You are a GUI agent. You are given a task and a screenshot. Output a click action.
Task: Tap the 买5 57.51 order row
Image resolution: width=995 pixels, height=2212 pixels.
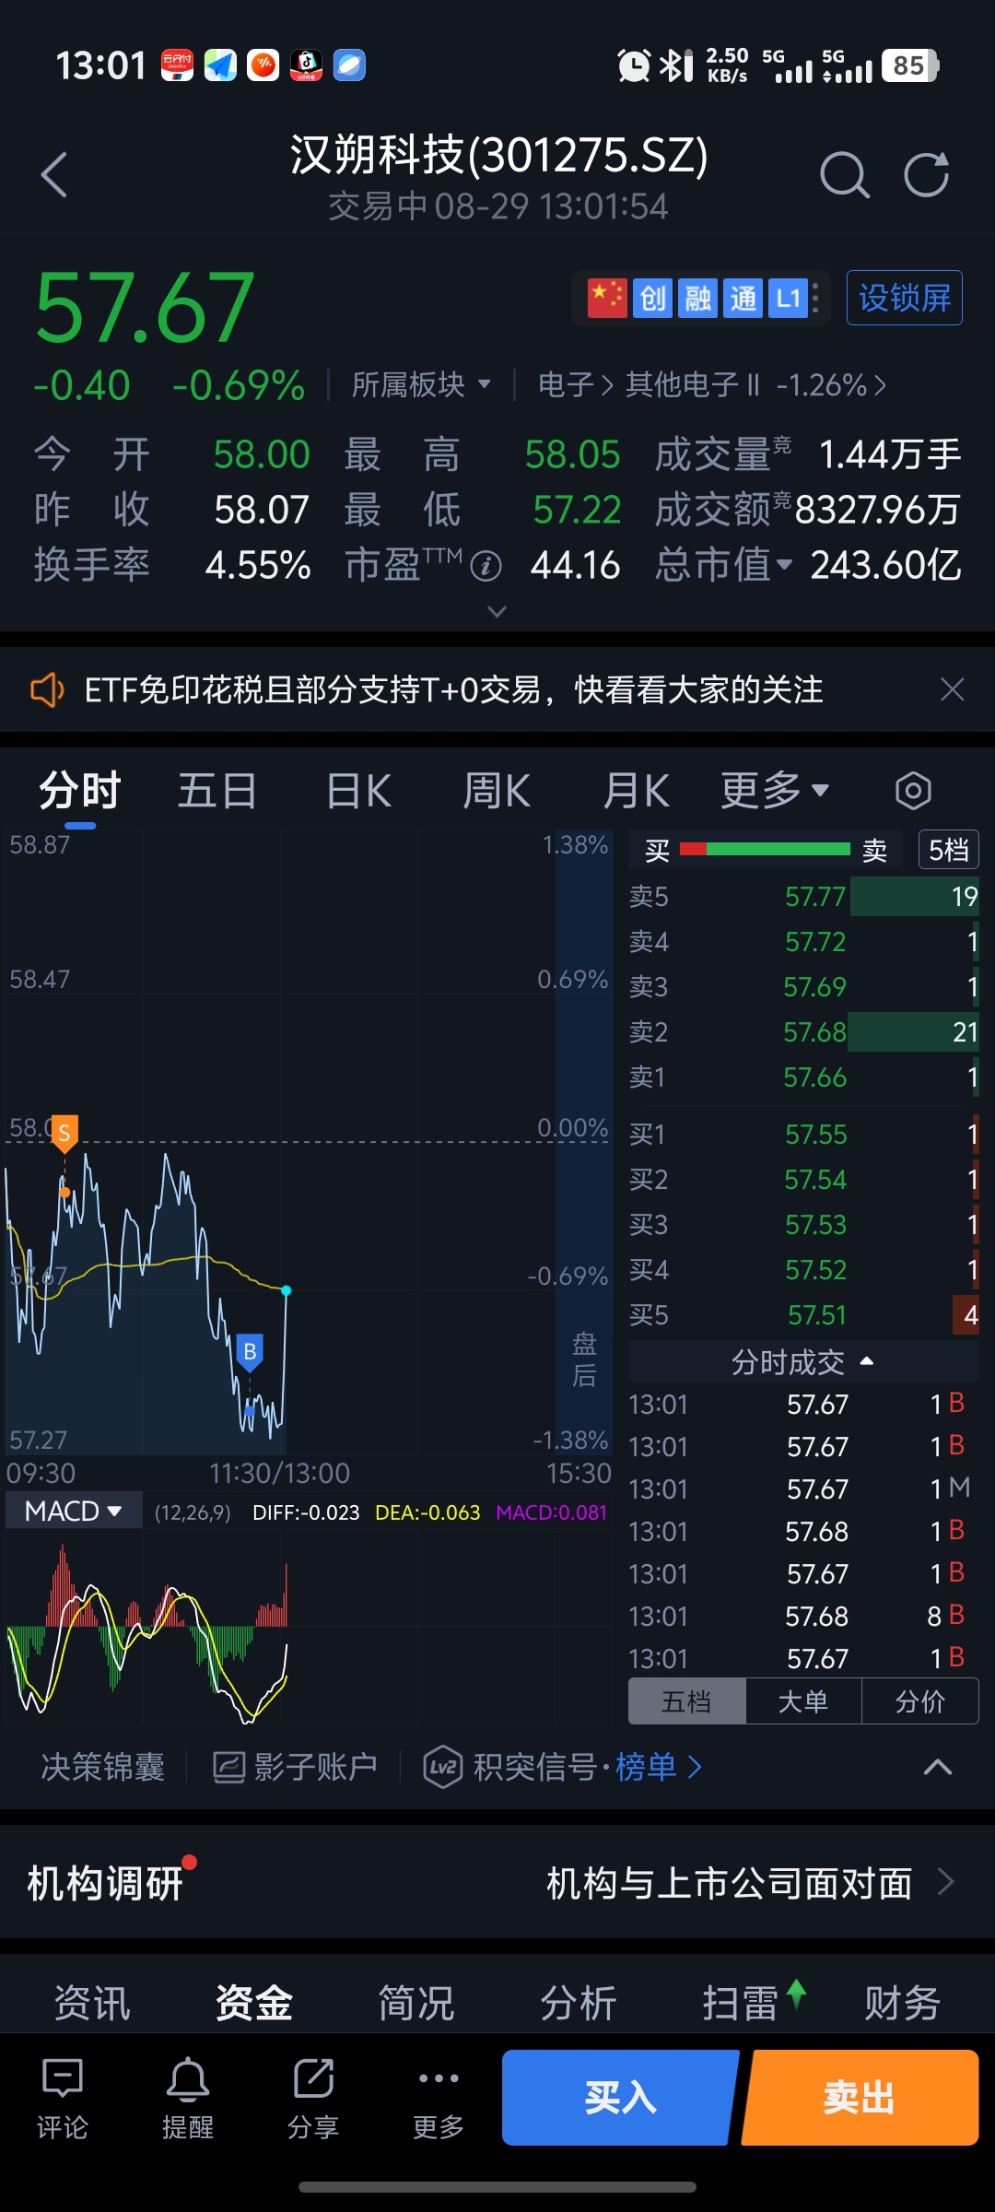(803, 1315)
